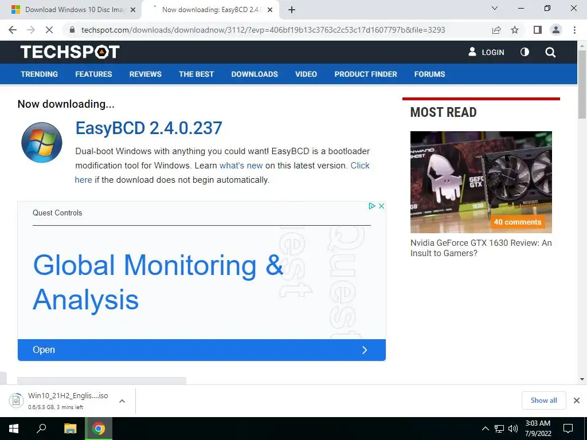Open the Chrome profile avatar
Image resolution: width=587 pixels, height=440 pixels.
point(556,30)
